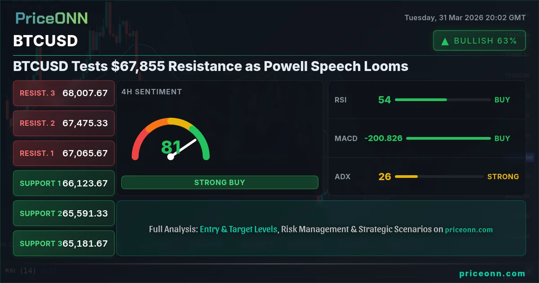Select the Support 1 level 66,123.67
The width and height of the screenshot is (539, 283).
(x=64, y=183)
